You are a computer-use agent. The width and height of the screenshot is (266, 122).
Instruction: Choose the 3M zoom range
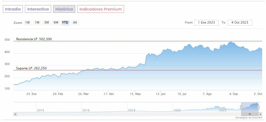46,23
